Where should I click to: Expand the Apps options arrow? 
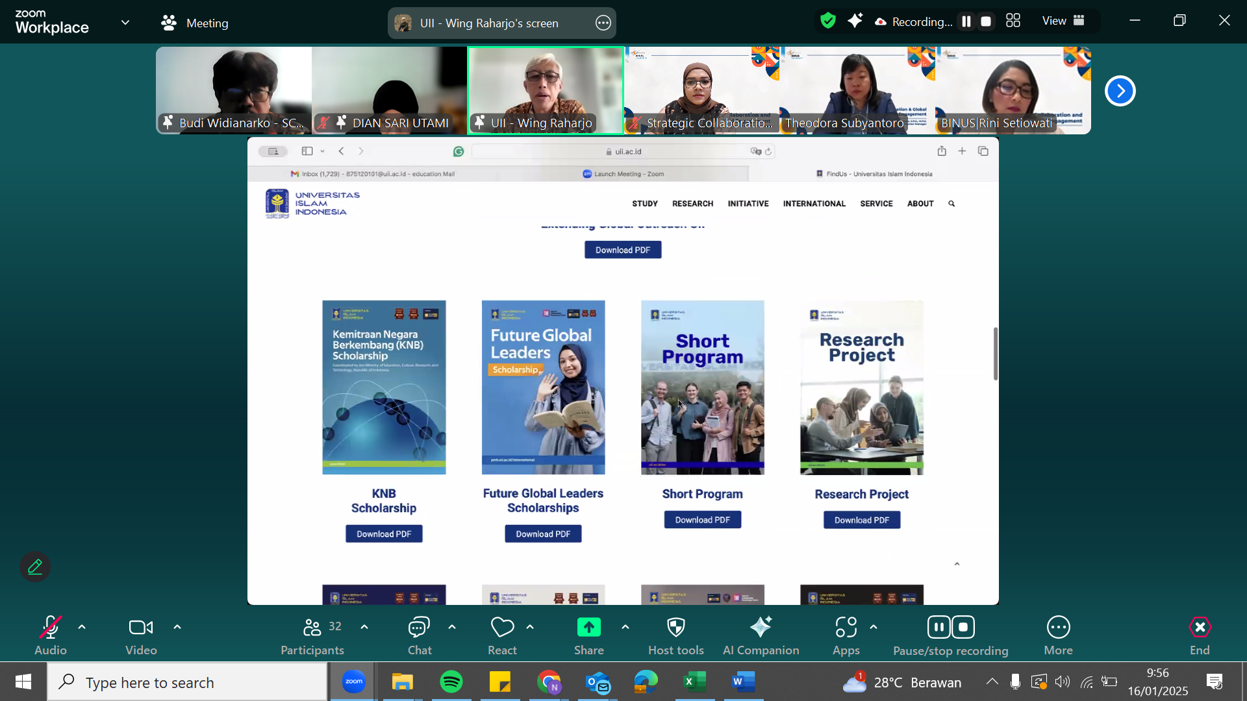[x=874, y=627]
